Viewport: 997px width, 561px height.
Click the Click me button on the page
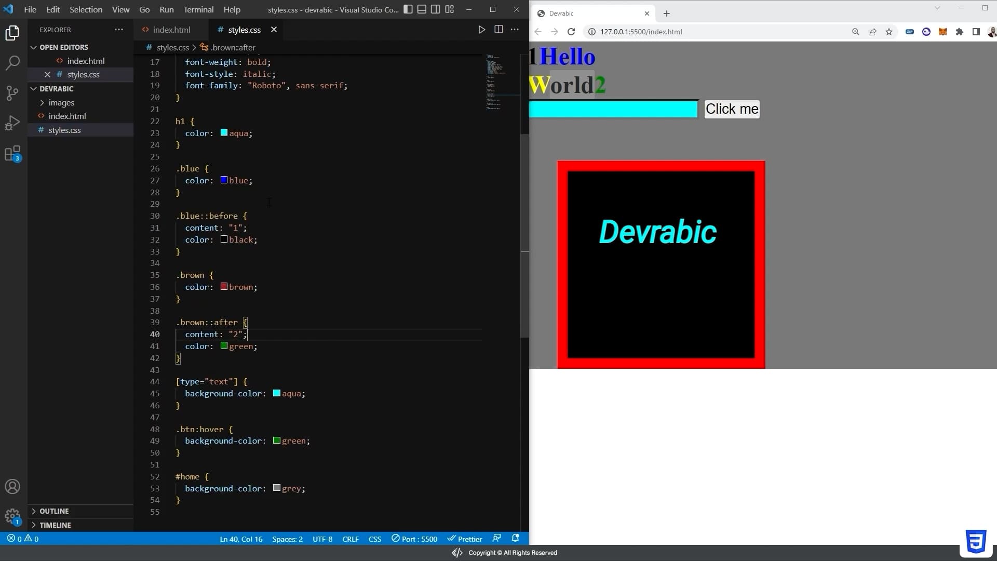click(x=732, y=109)
